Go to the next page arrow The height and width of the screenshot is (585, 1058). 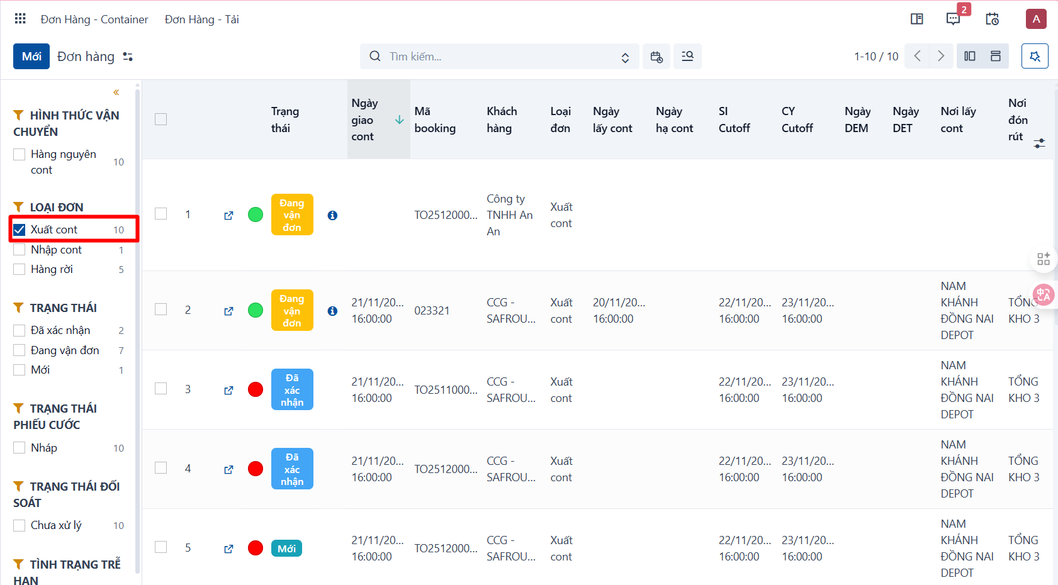941,56
